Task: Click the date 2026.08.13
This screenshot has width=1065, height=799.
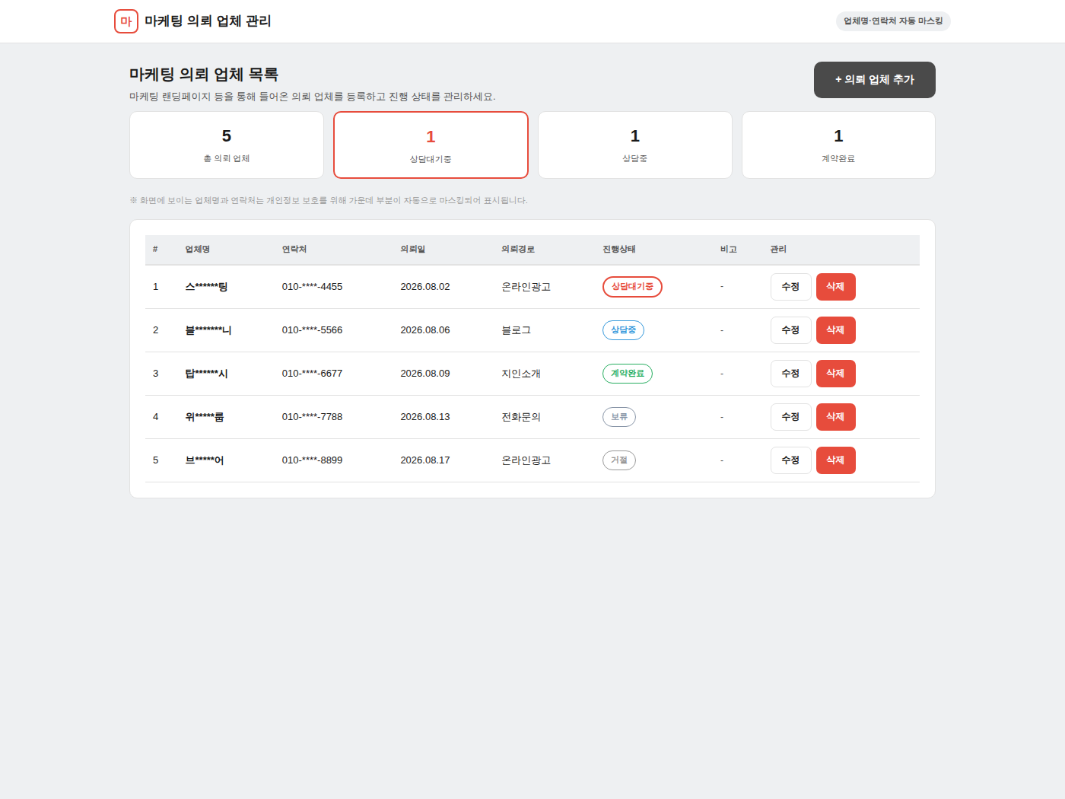Action: pyautogui.click(x=425, y=417)
